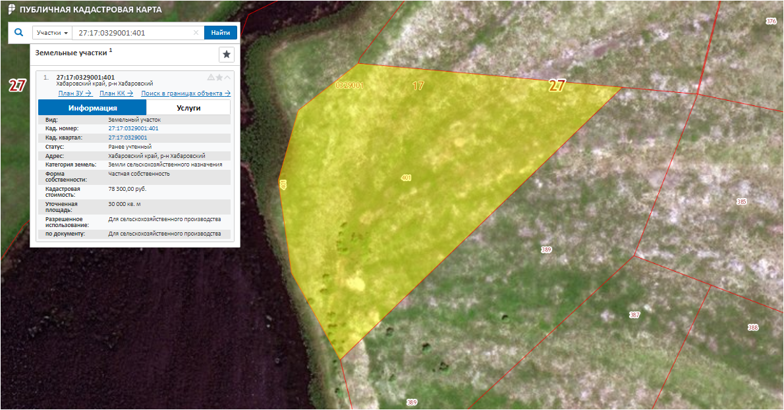Viewport: 784px width, 410px height.
Task: Open the Участки search type dropdown
Action: pyautogui.click(x=53, y=33)
